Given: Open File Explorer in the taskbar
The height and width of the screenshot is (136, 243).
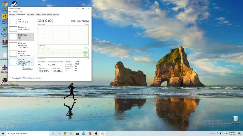Looking at the screenshot, I should [x=71, y=133].
